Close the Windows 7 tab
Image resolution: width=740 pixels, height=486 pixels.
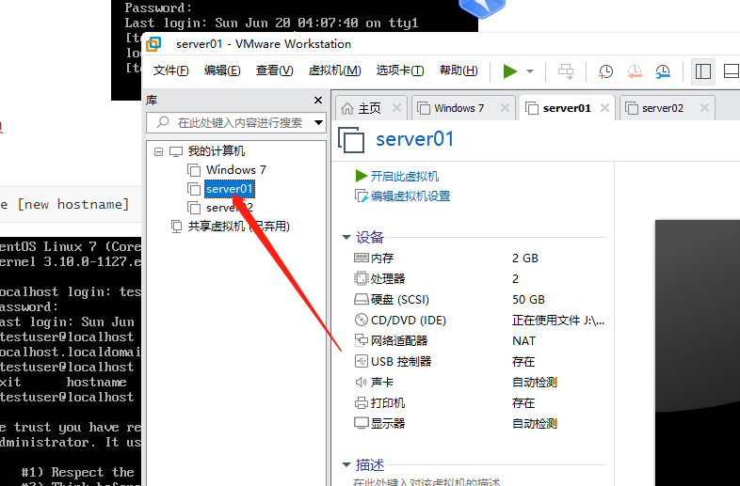505,108
